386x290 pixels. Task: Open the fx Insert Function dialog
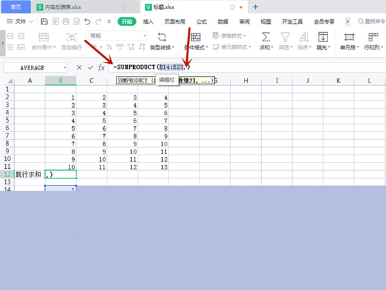(102, 67)
